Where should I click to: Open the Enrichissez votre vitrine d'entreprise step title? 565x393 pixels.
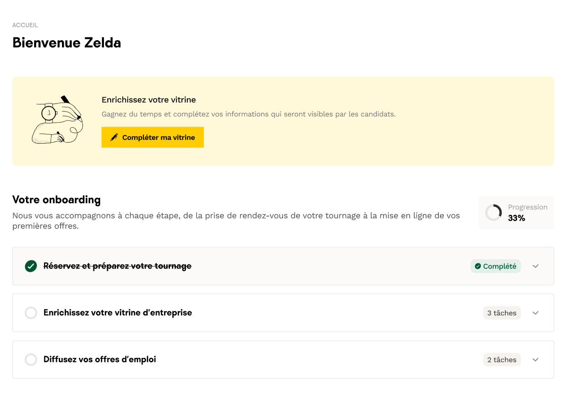coord(118,313)
